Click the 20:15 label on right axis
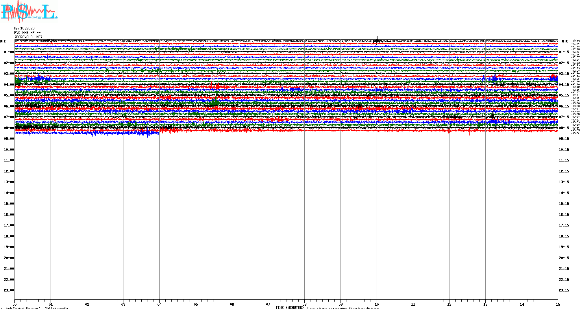581x312 pixels. coord(564,258)
